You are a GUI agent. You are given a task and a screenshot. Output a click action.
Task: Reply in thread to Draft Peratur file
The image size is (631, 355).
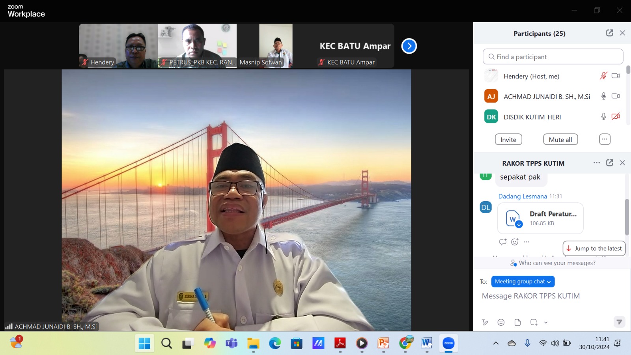tap(502, 242)
